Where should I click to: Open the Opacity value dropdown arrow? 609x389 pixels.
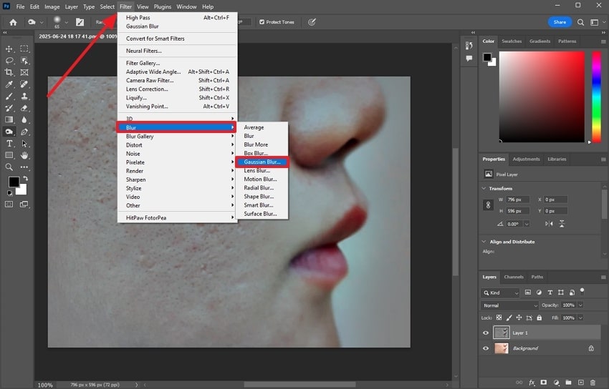[x=580, y=305]
